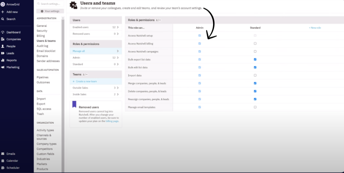Open Custom fields settings
The width and height of the screenshot is (344, 173).
[45, 154]
